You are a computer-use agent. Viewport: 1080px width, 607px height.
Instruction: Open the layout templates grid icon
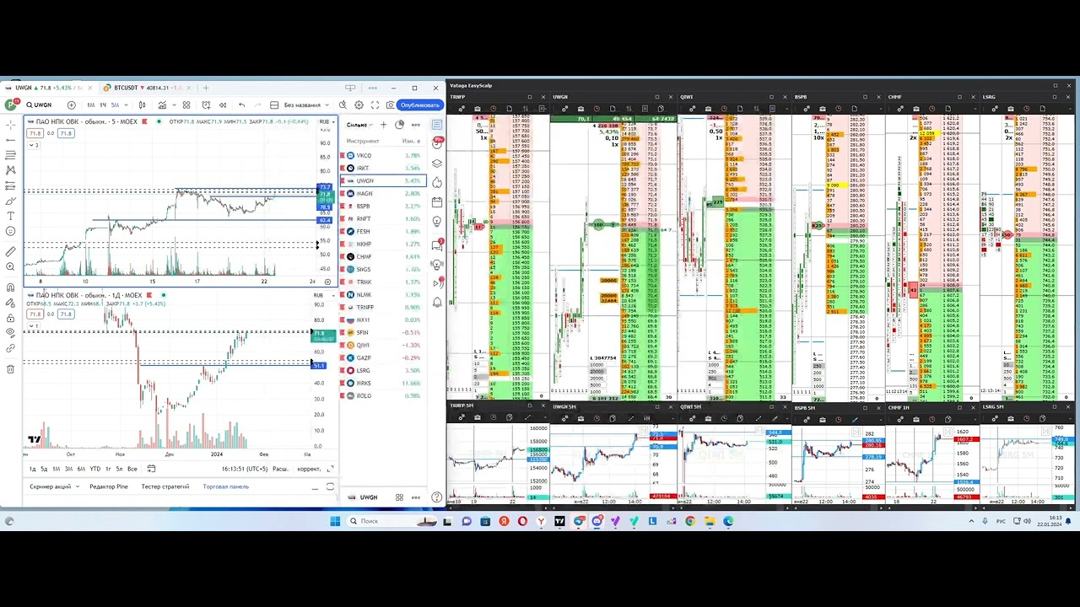186,105
